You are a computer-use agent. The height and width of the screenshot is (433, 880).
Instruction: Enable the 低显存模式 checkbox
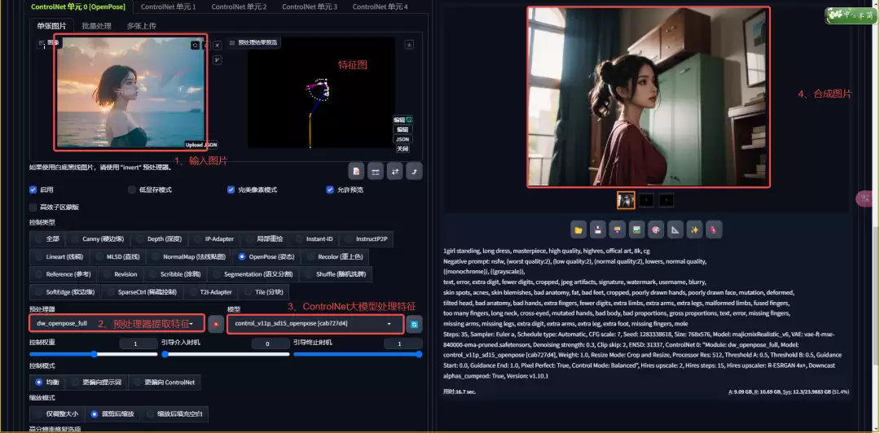click(132, 190)
